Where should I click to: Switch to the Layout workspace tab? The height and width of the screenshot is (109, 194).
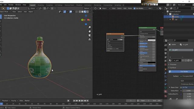32,5
